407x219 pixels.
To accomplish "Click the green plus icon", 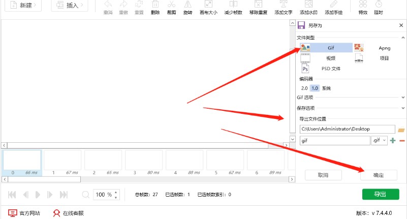I will (x=393, y=140).
